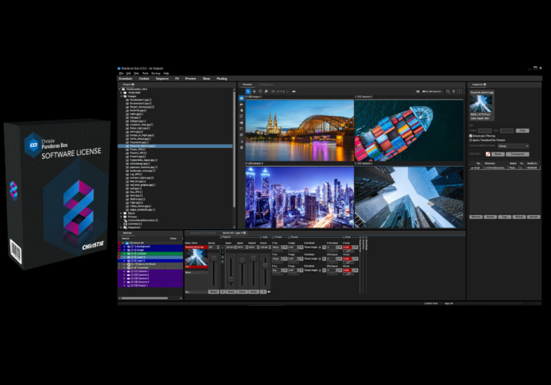This screenshot has width=551, height=385.
Task: Click the clip color swatch in Inspector
Action: (x=488, y=154)
